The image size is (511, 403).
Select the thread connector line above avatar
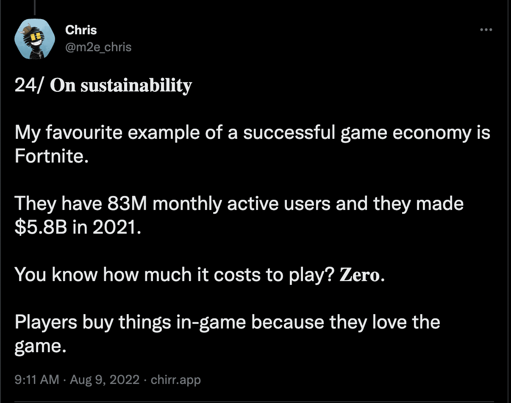point(35,7)
